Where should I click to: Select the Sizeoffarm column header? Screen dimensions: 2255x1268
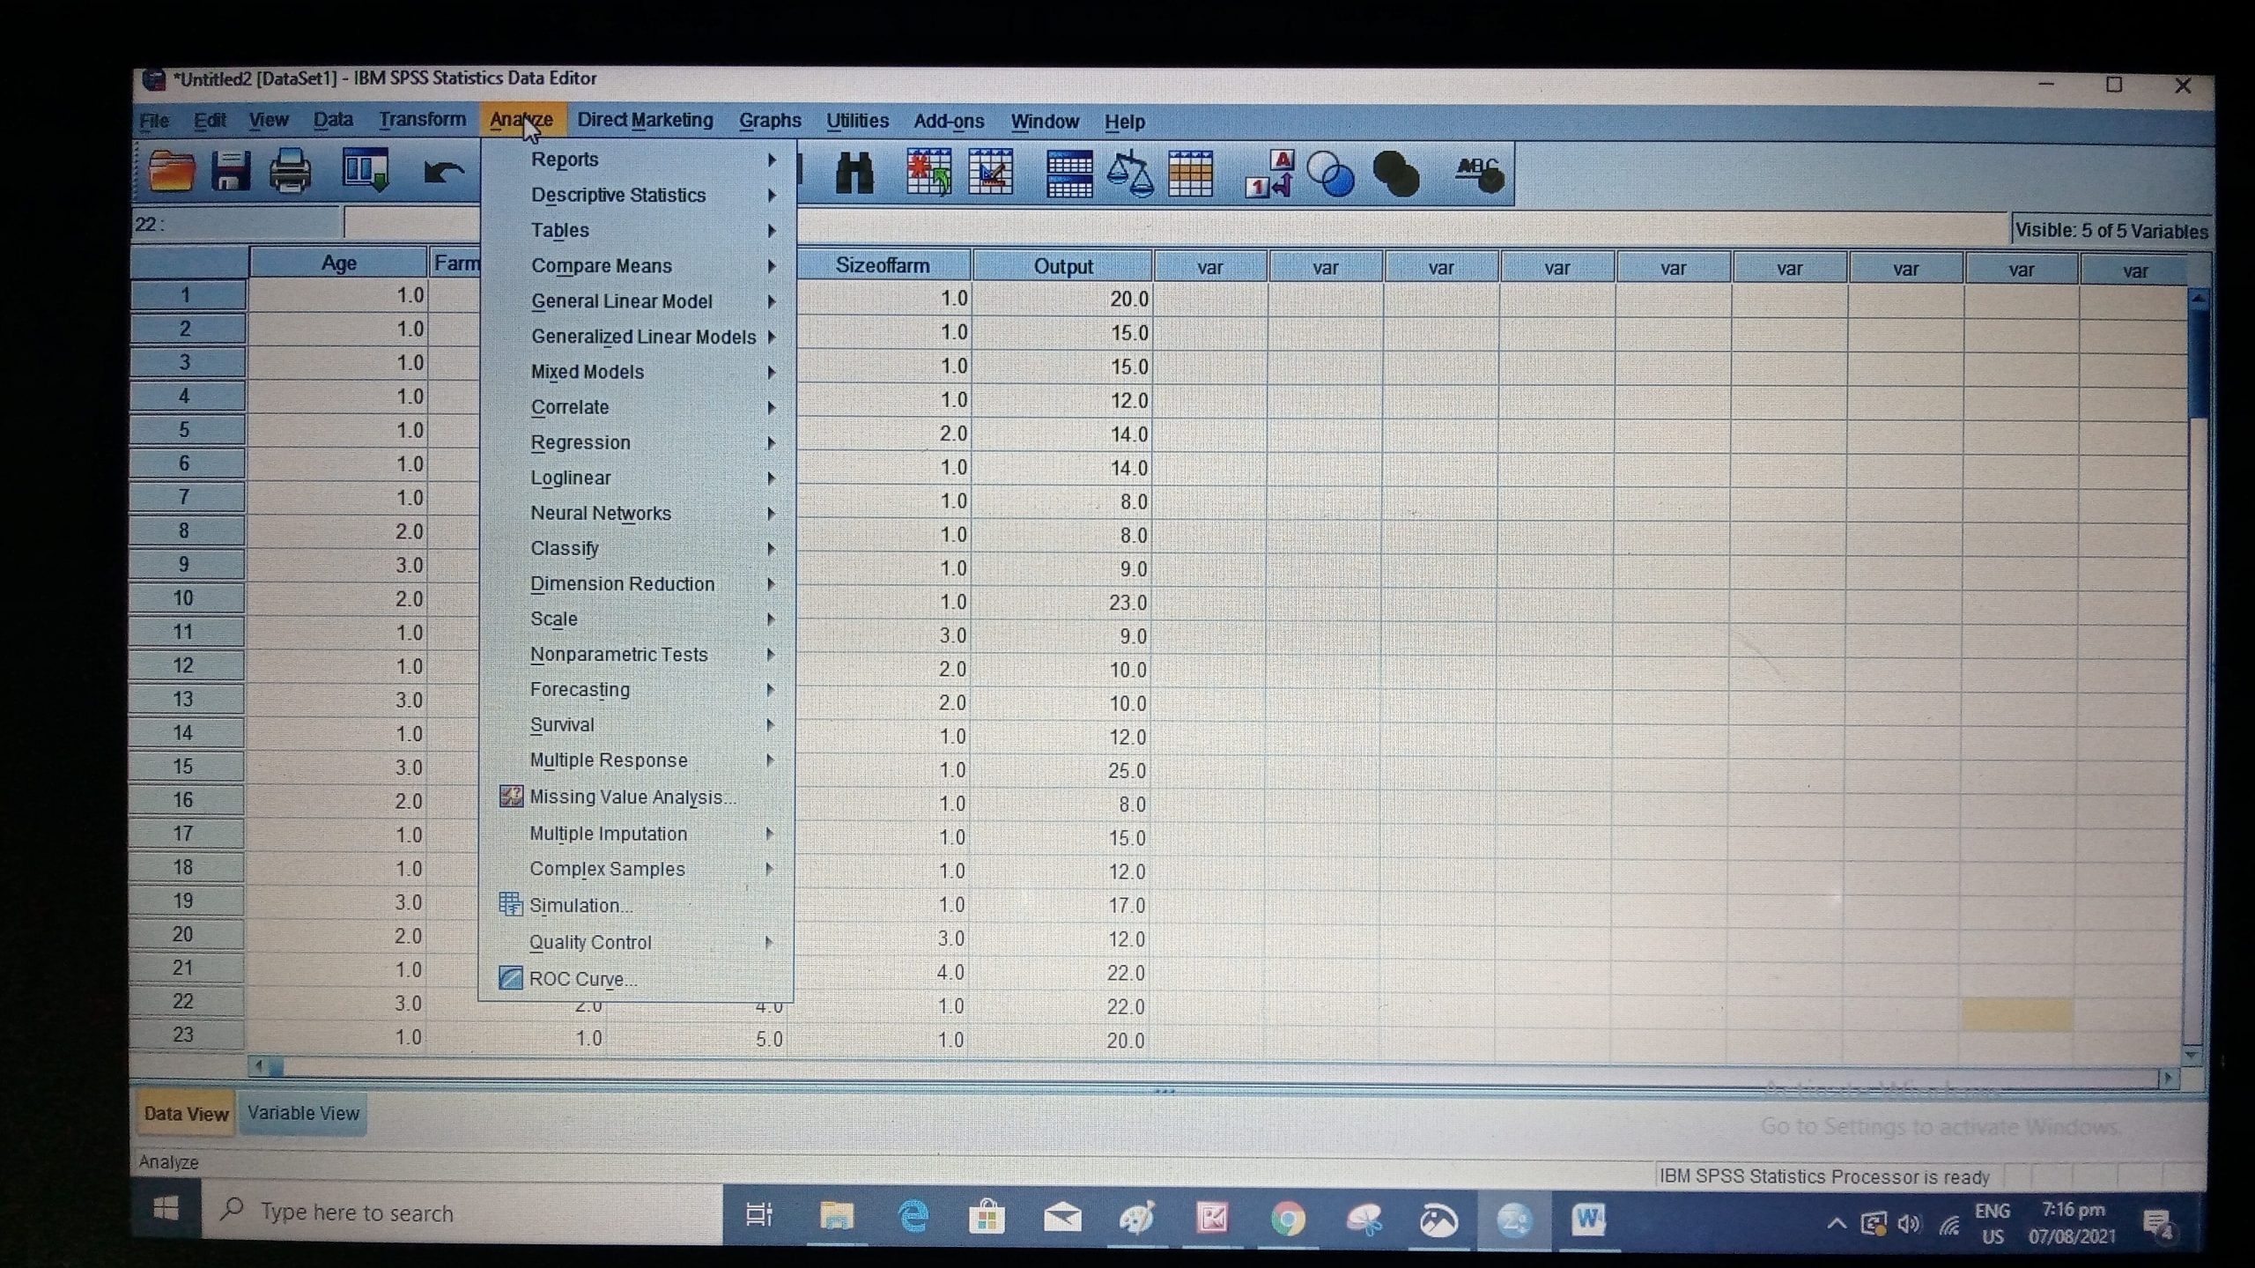[883, 265]
